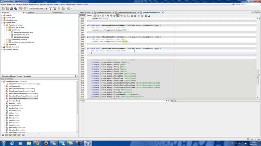Expand the CarlosCastro project node
This screenshot has width=261, height=146.
click(2, 18)
